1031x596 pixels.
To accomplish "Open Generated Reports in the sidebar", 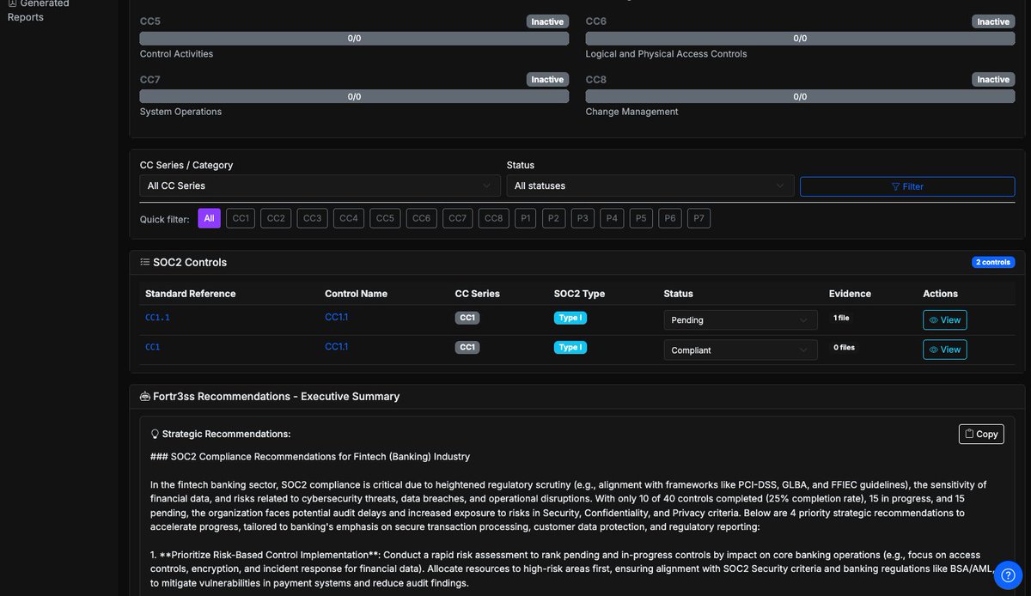I will 39,9.
